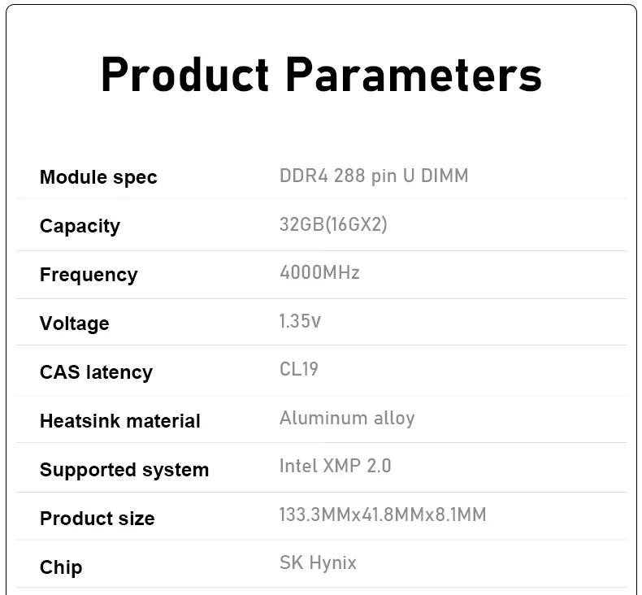Click the 32GB(16GX2) capacity value

333,224
